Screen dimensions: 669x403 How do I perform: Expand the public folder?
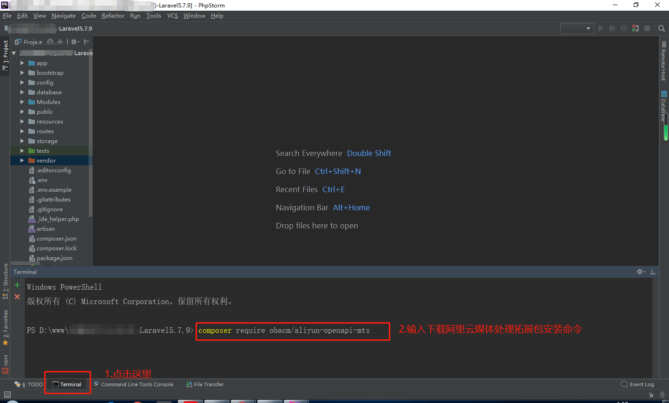[22, 112]
